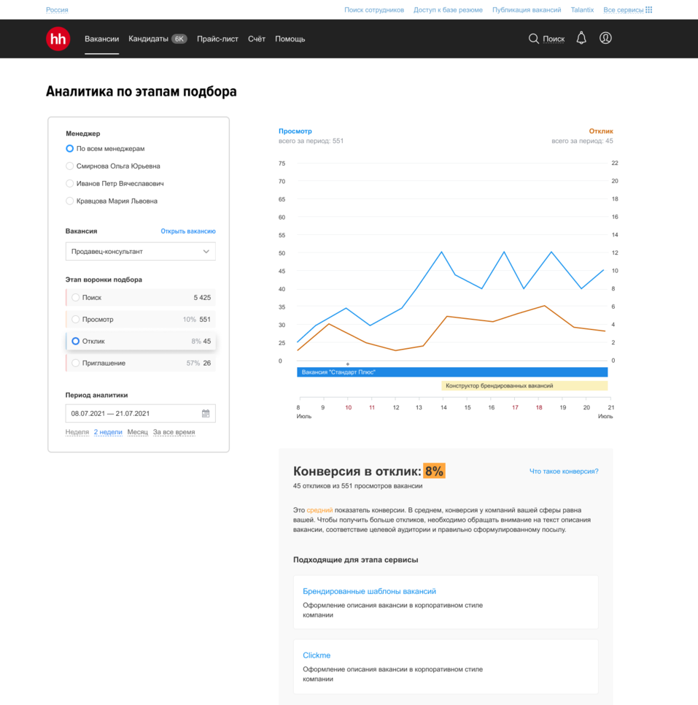Go to the Помощь menu item

point(290,39)
